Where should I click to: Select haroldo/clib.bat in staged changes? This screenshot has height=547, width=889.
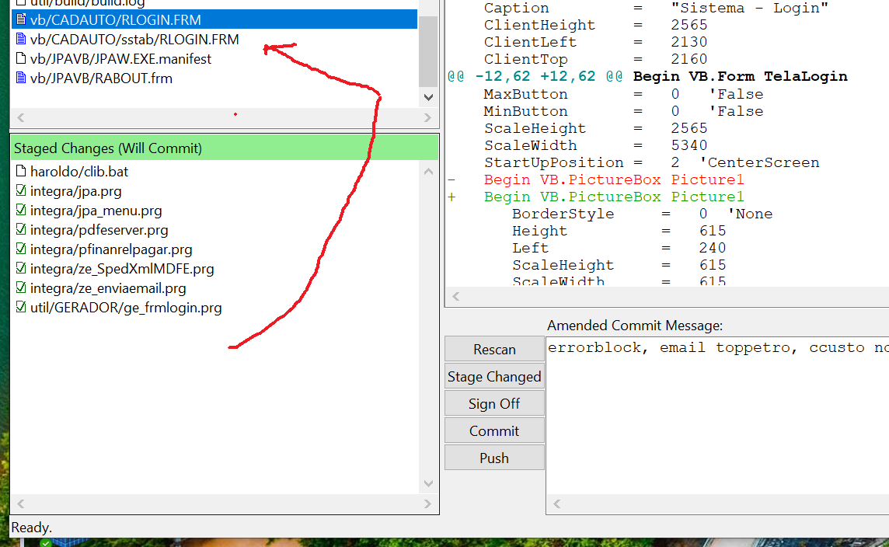(78, 172)
